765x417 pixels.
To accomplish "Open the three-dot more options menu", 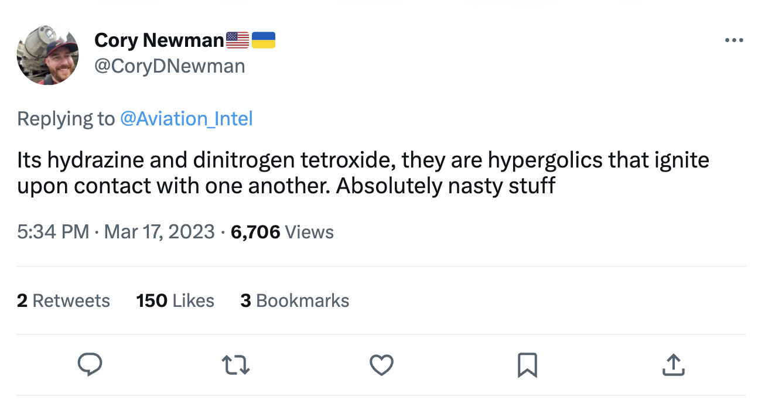I will (733, 40).
